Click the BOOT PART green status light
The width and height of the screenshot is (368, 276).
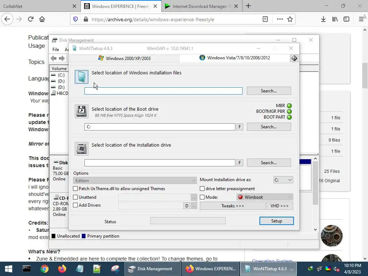(x=289, y=117)
